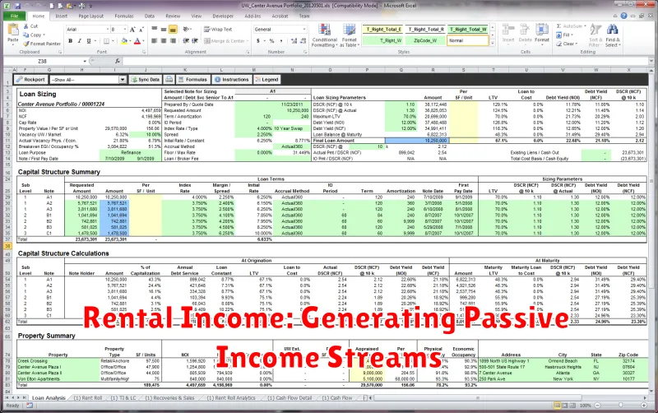Switch to Page Break Preview in status bar
The height and width of the screenshot is (413, 658).
tap(572, 406)
